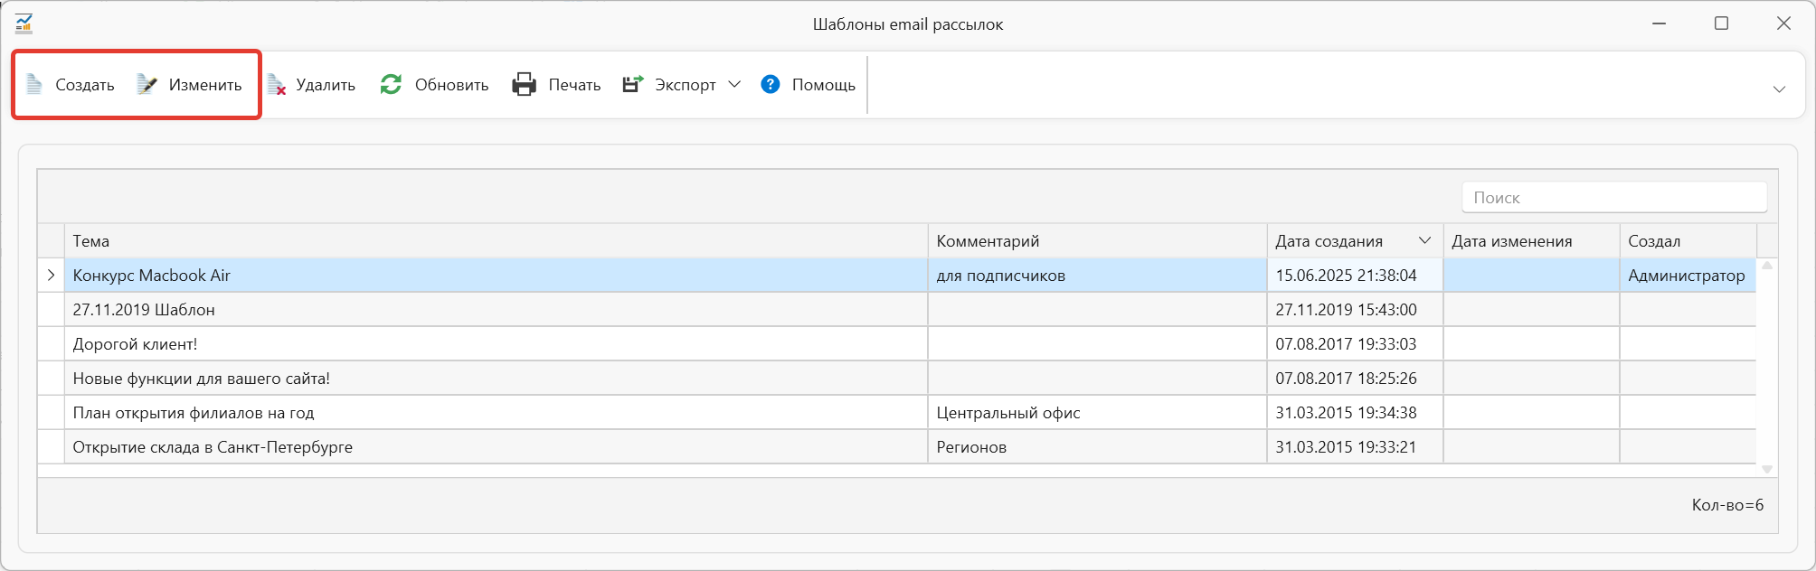The width and height of the screenshot is (1816, 571).
Task: Select План открытия филиалов на год row
Action: click(x=896, y=413)
